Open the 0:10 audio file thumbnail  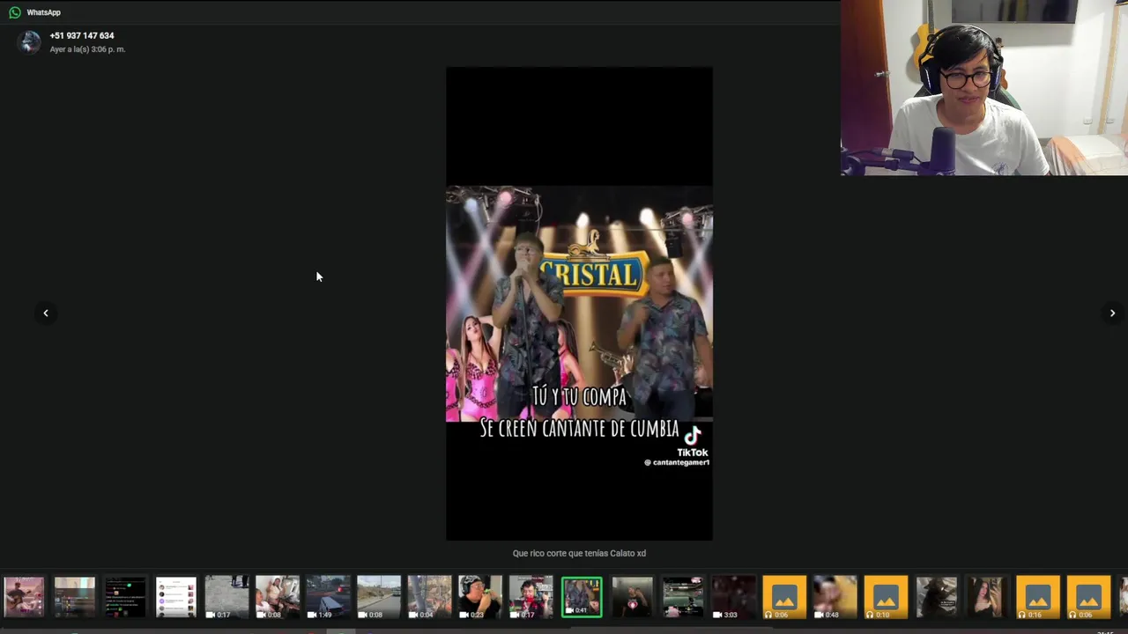(x=886, y=597)
